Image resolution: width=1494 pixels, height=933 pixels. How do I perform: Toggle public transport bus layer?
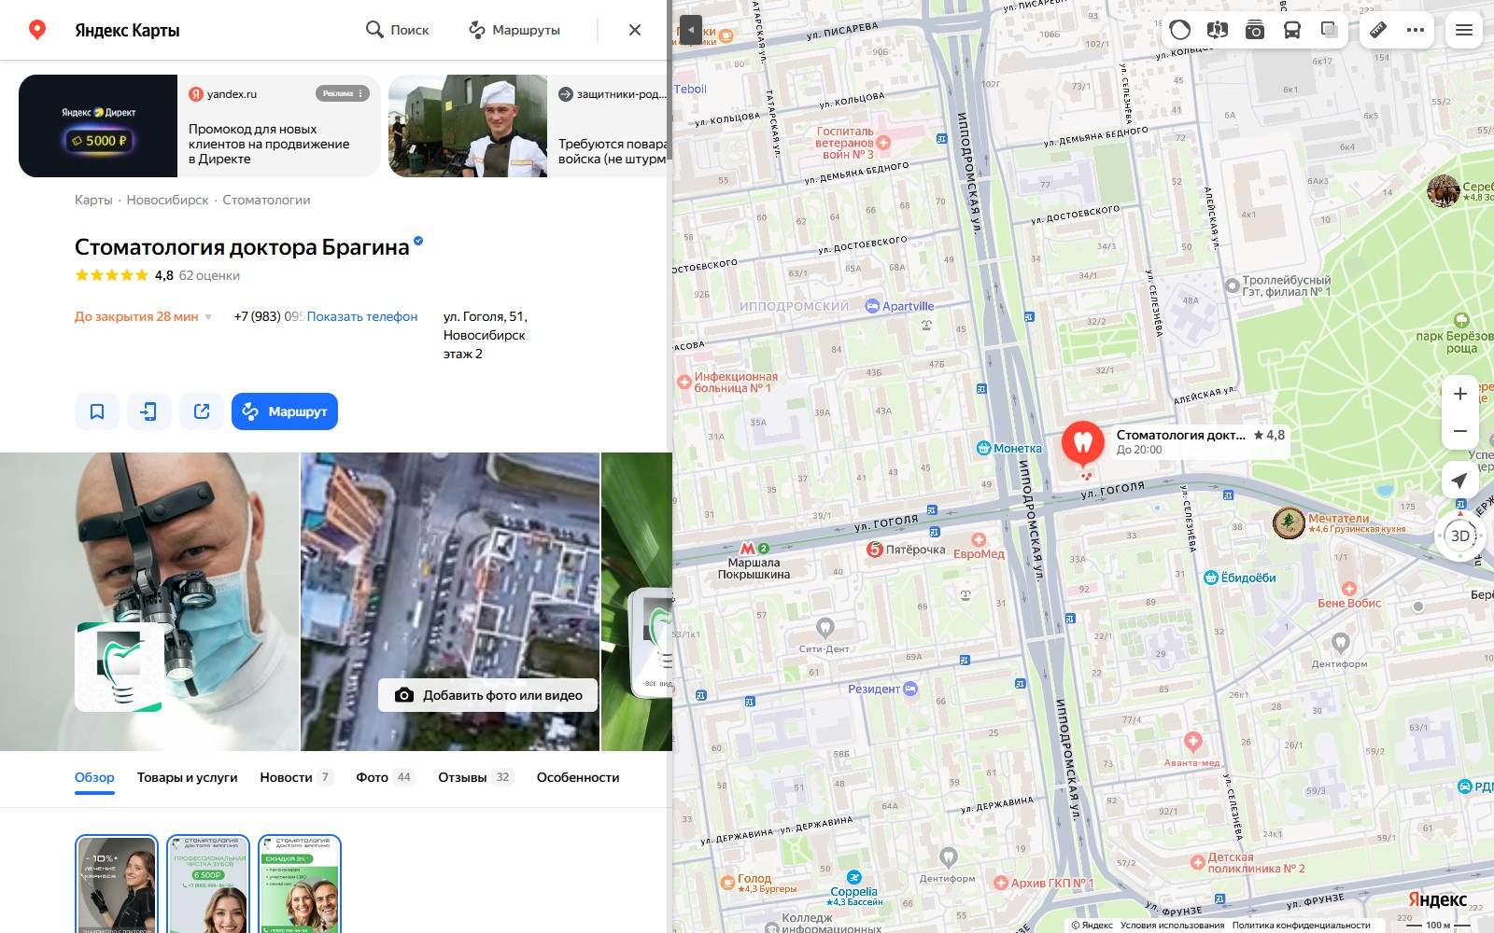click(x=1292, y=30)
